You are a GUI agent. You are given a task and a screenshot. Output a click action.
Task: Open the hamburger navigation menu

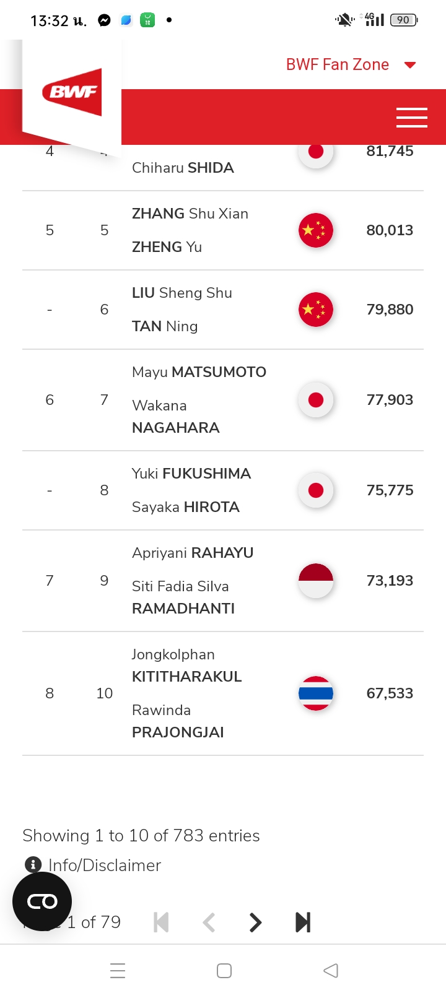click(x=411, y=117)
